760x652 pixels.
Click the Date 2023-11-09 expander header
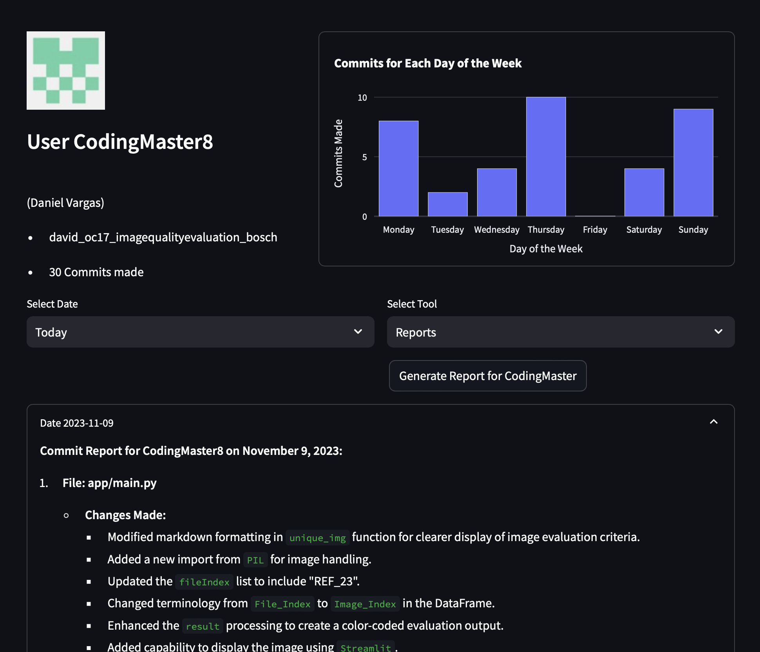77,423
